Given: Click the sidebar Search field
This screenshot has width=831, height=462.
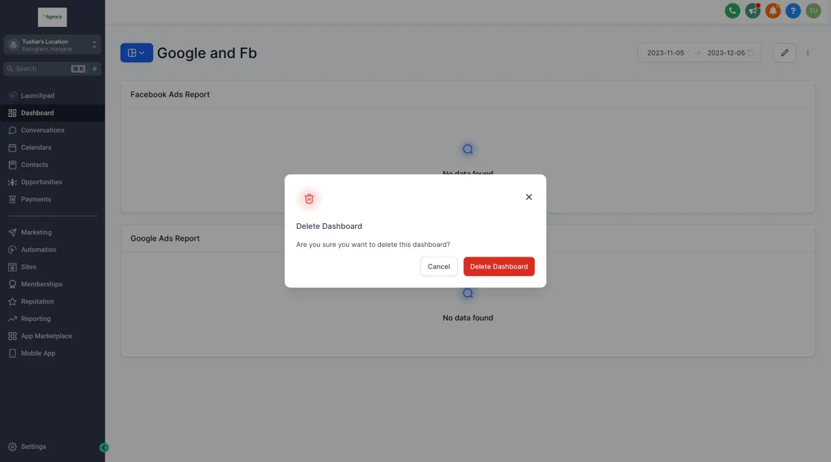Looking at the screenshot, I should tap(45, 69).
